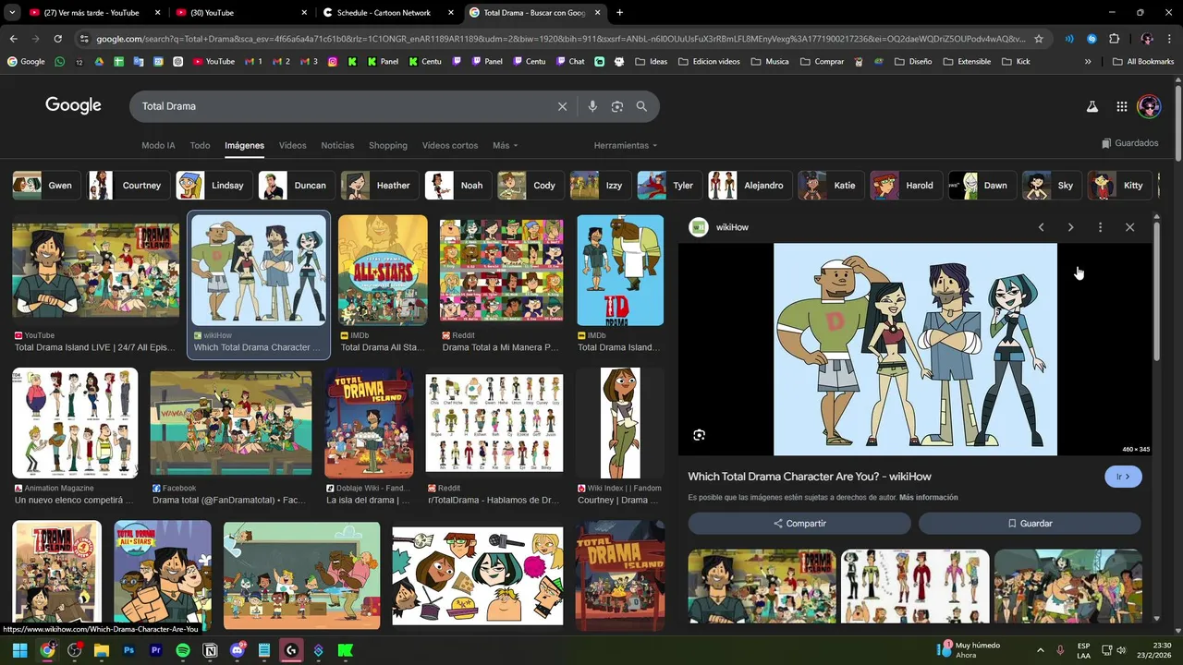This screenshot has height=665, width=1183.
Task: Click the Total Drama search input field
Action: [342, 106]
